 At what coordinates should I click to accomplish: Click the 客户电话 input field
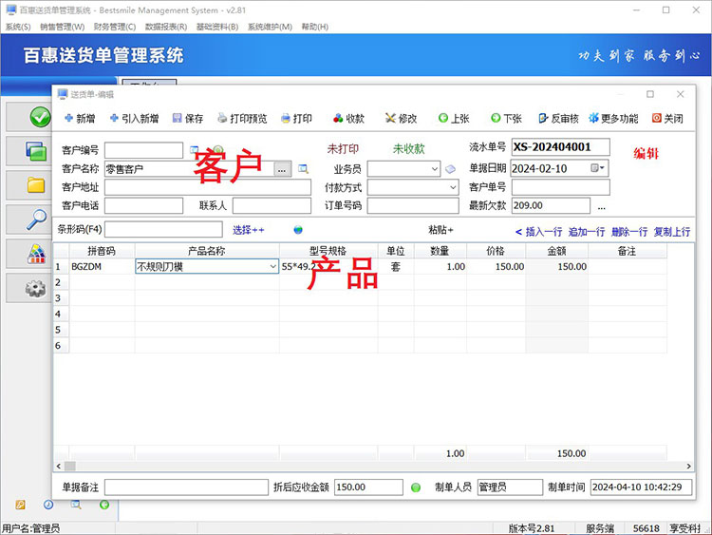point(144,206)
